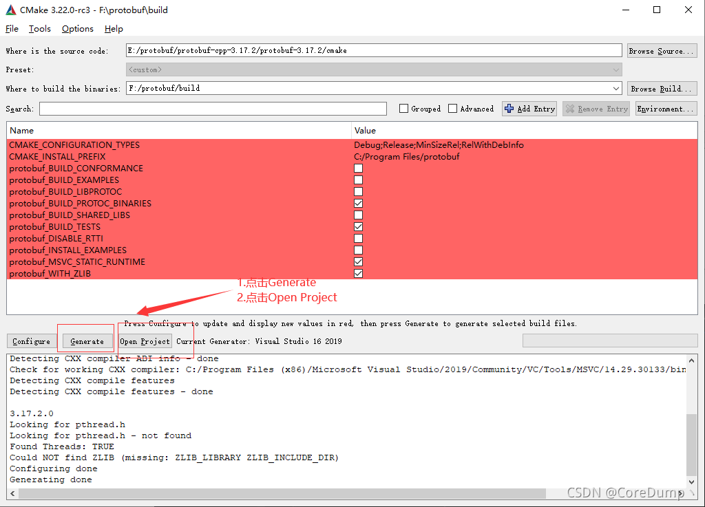Click the '3.17.2.0' version log line

click(32, 413)
